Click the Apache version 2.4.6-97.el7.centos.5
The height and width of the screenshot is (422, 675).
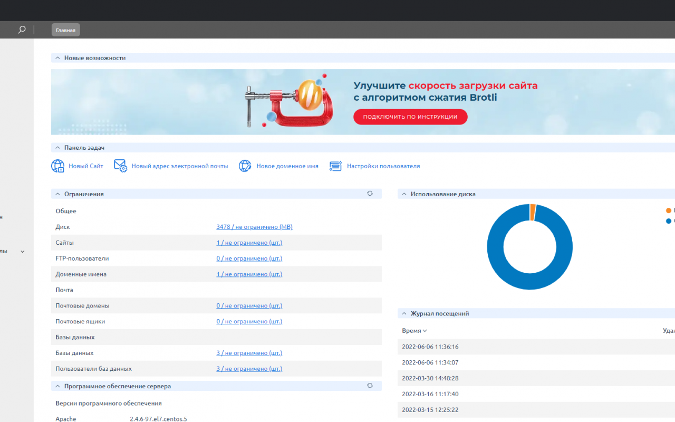click(x=158, y=419)
